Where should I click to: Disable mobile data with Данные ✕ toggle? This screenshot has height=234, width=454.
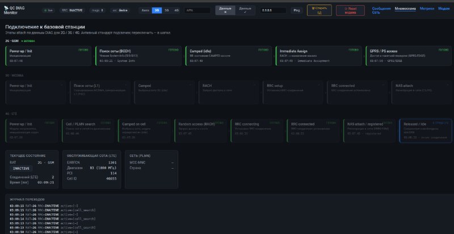coord(225,10)
